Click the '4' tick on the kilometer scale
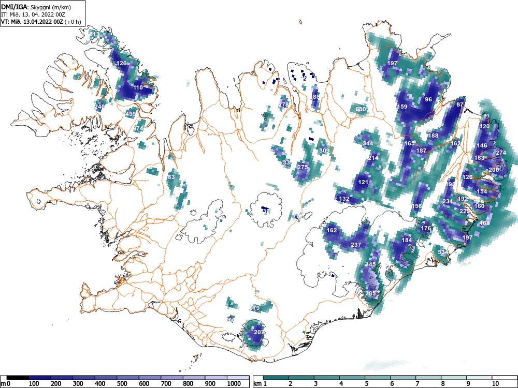The width and height of the screenshot is (518, 388). coord(341,384)
